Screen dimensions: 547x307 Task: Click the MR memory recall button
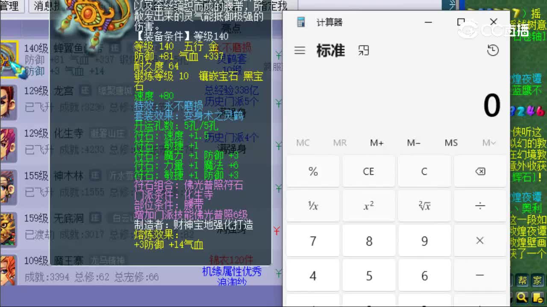coord(340,143)
